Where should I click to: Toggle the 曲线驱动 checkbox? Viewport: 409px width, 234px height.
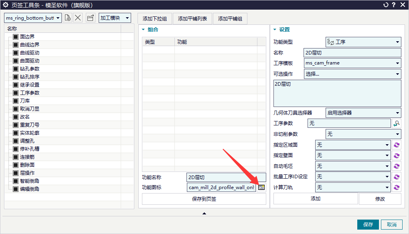pos(16,53)
